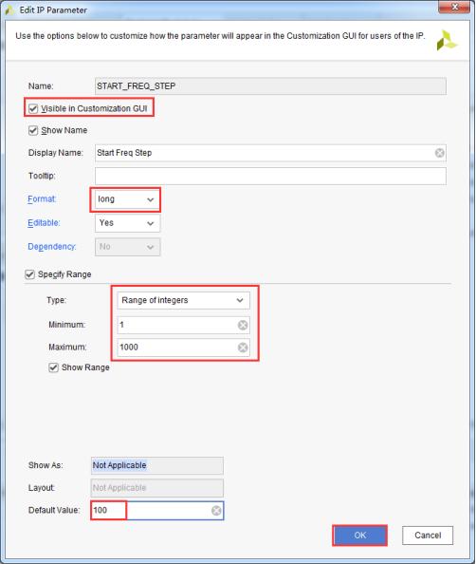Image resolution: width=476 pixels, height=564 pixels.
Task: Toggle the Specify Range checkbox
Action: 29,274
